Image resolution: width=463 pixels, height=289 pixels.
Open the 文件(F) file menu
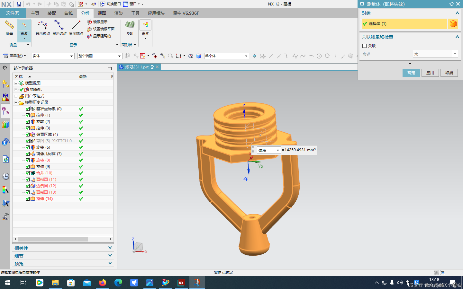[x=13, y=13]
